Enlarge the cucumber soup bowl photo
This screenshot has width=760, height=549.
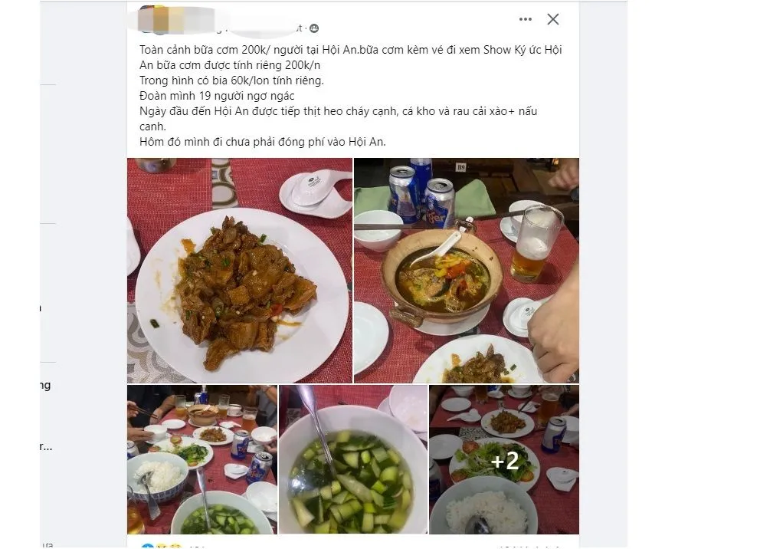(x=353, y=459)
